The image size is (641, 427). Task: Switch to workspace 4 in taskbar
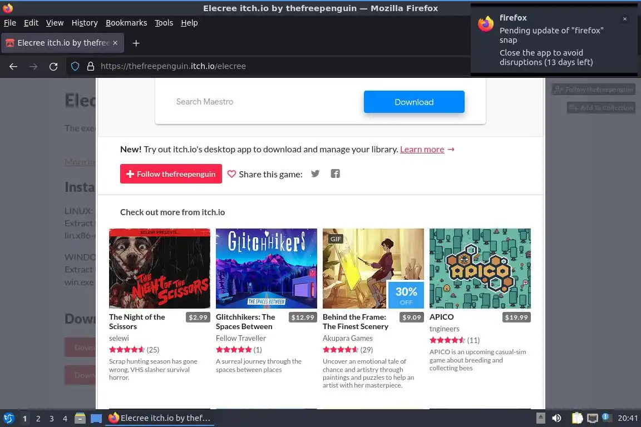(65, 419)
